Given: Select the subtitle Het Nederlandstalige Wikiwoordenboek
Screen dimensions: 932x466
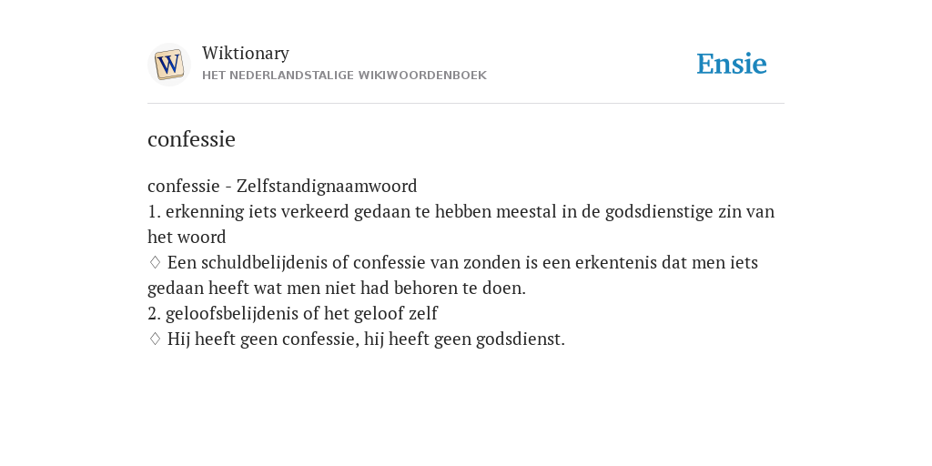Looking at the screenshot, I should point(344,76).
